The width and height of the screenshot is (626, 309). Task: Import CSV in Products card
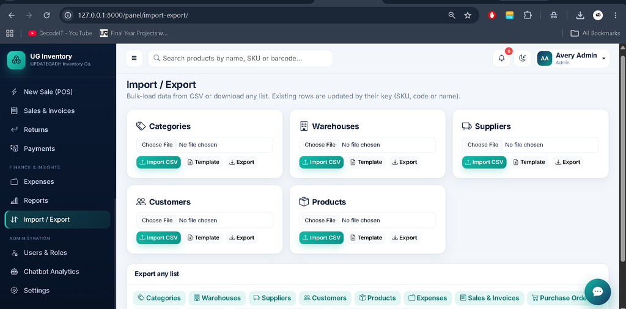pos(322,238)
